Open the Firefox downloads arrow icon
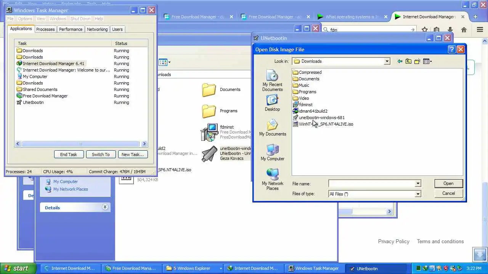 450,30
